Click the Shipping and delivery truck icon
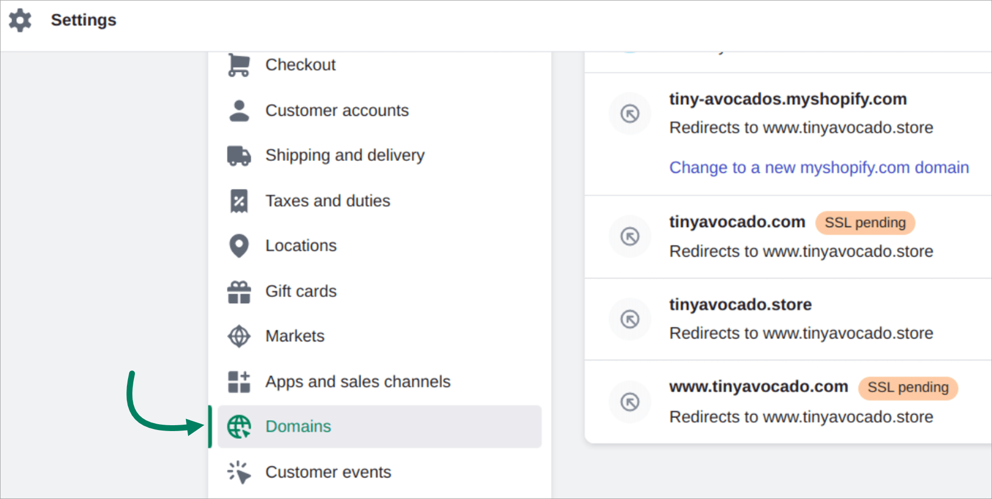Viewport: 992px width, 499px height. (x=239, y=156)
